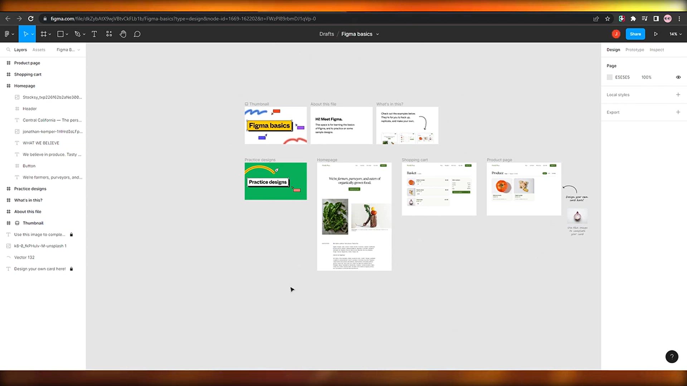Click the Present play icon
Viewport: 687px width, 386px height.
tap(656, 34)
